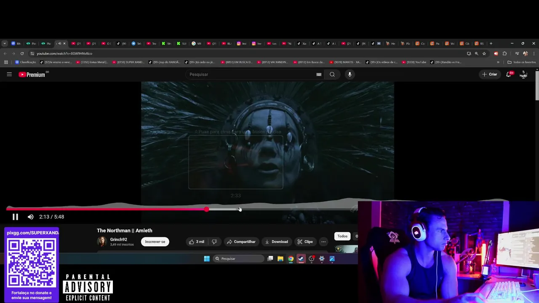Open the site information icon in the address bar
The image size is (539, 303).
coord(32,53)
